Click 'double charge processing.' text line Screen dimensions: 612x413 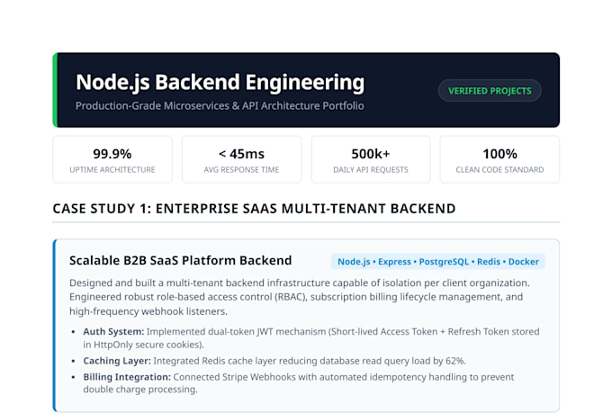pyautogui.click(x=140, y=390)
